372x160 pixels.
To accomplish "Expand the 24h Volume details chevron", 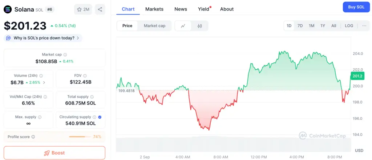I will [44, 82].
